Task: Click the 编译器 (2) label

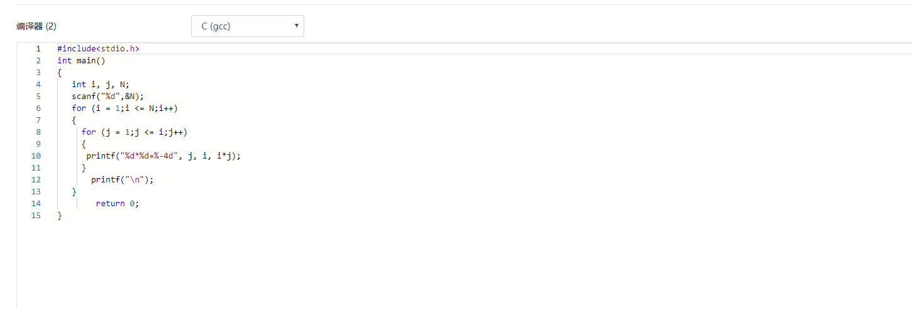Action: (36, 26)
